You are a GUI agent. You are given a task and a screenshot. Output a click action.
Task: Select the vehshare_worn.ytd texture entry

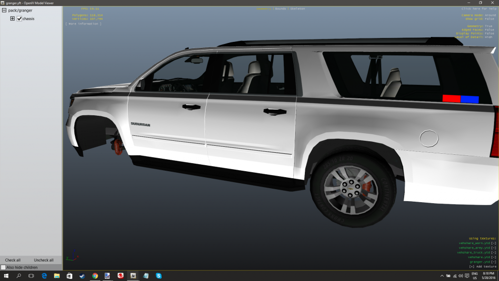pos(474,243)
